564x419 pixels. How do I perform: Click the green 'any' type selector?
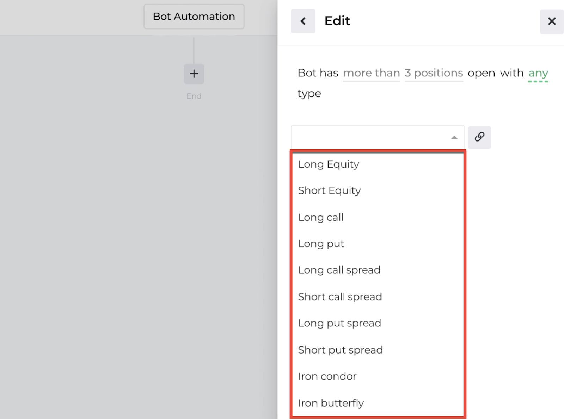(x=538, y=73)
